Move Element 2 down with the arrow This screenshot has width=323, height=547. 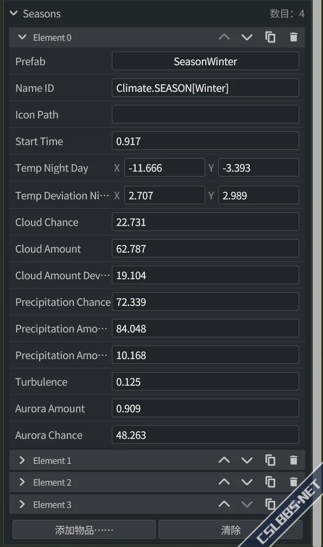tap(247, 482)
